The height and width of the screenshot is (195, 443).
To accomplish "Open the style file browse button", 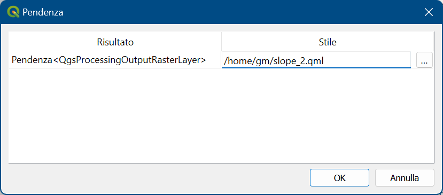I will tap(424, 60).
